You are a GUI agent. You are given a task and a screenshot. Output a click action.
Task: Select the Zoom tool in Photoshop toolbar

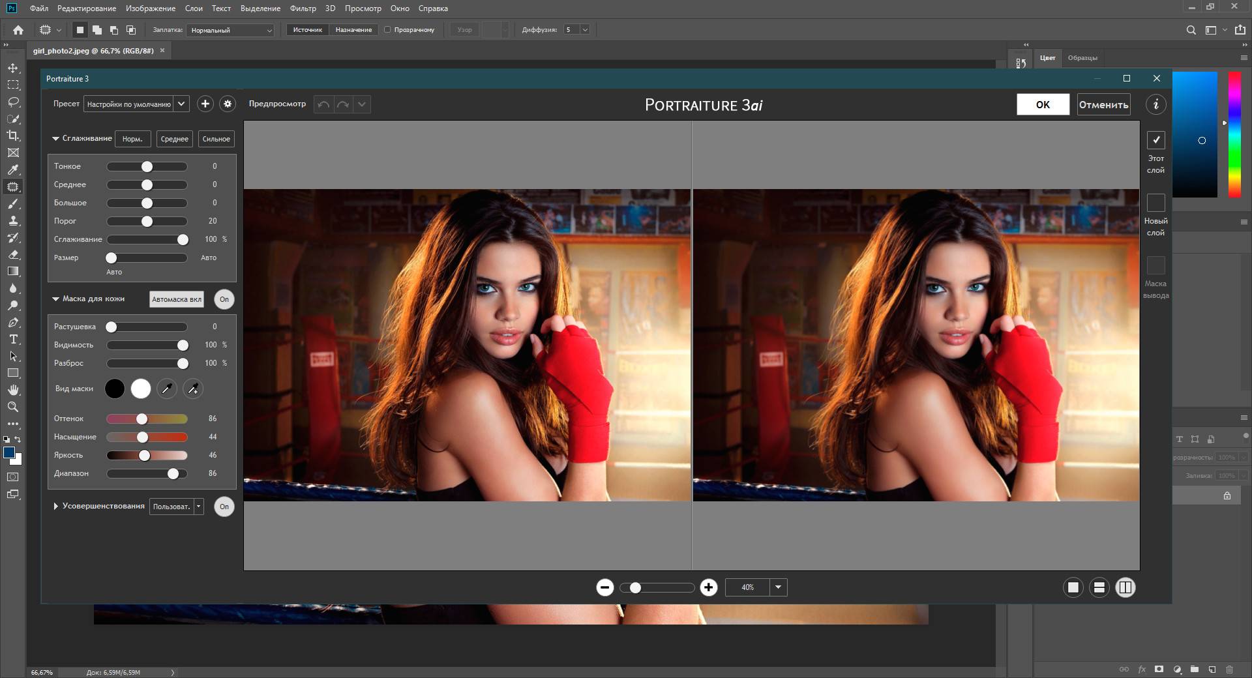tap(13, 407)
